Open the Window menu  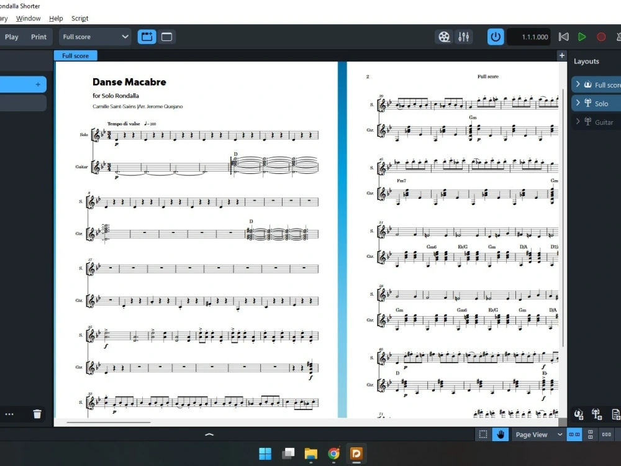[x=28, y=18]
